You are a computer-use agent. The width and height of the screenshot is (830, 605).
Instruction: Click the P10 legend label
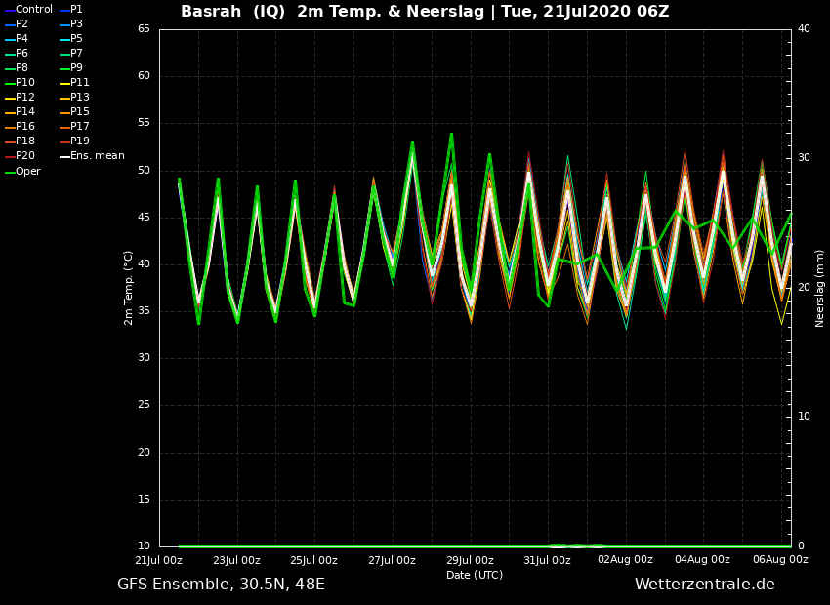click(x=25, y=83)
